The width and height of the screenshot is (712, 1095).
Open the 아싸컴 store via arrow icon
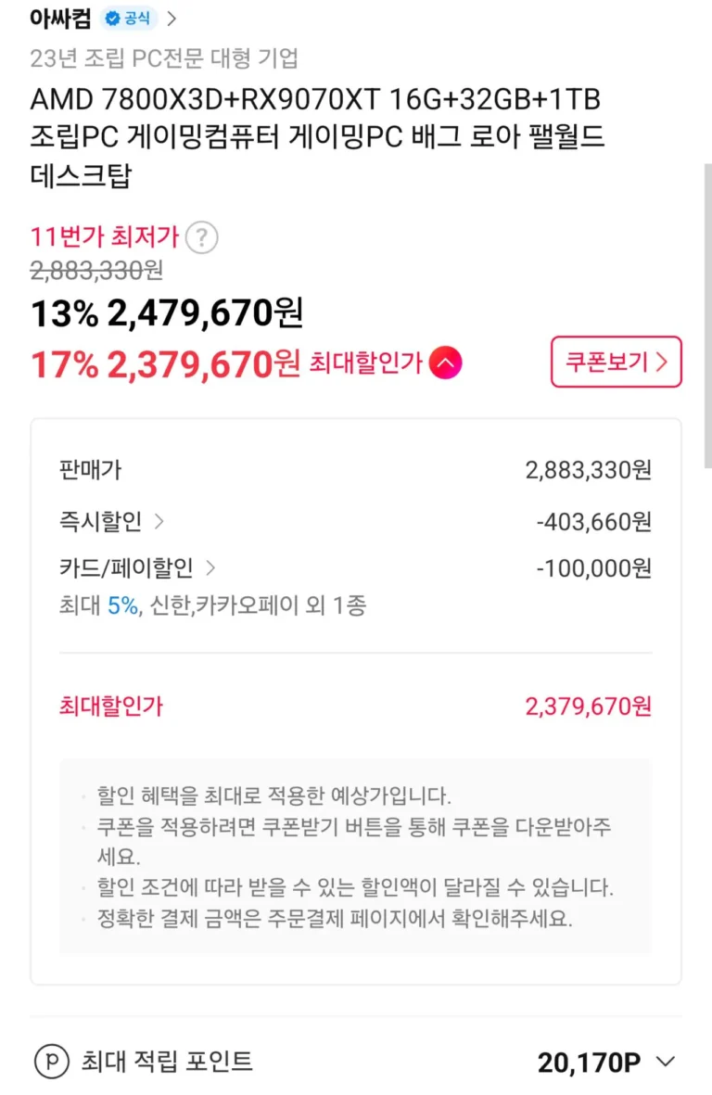coord(172,18)
